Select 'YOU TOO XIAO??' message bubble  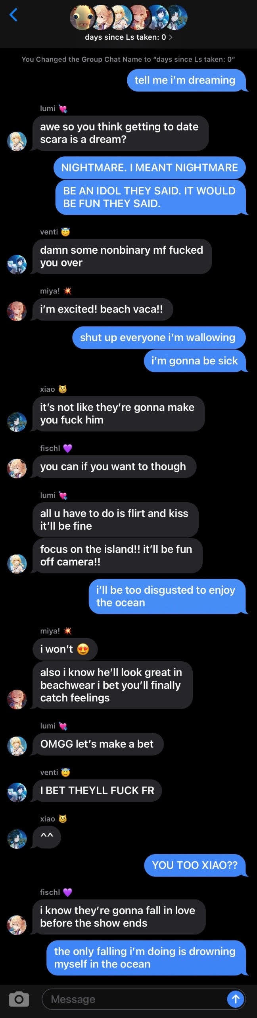195,865
